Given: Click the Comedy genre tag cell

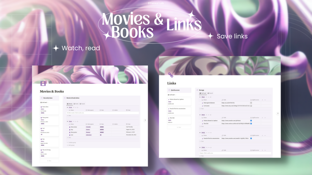Looking at the screenshot, I should (x=88, y=127).
